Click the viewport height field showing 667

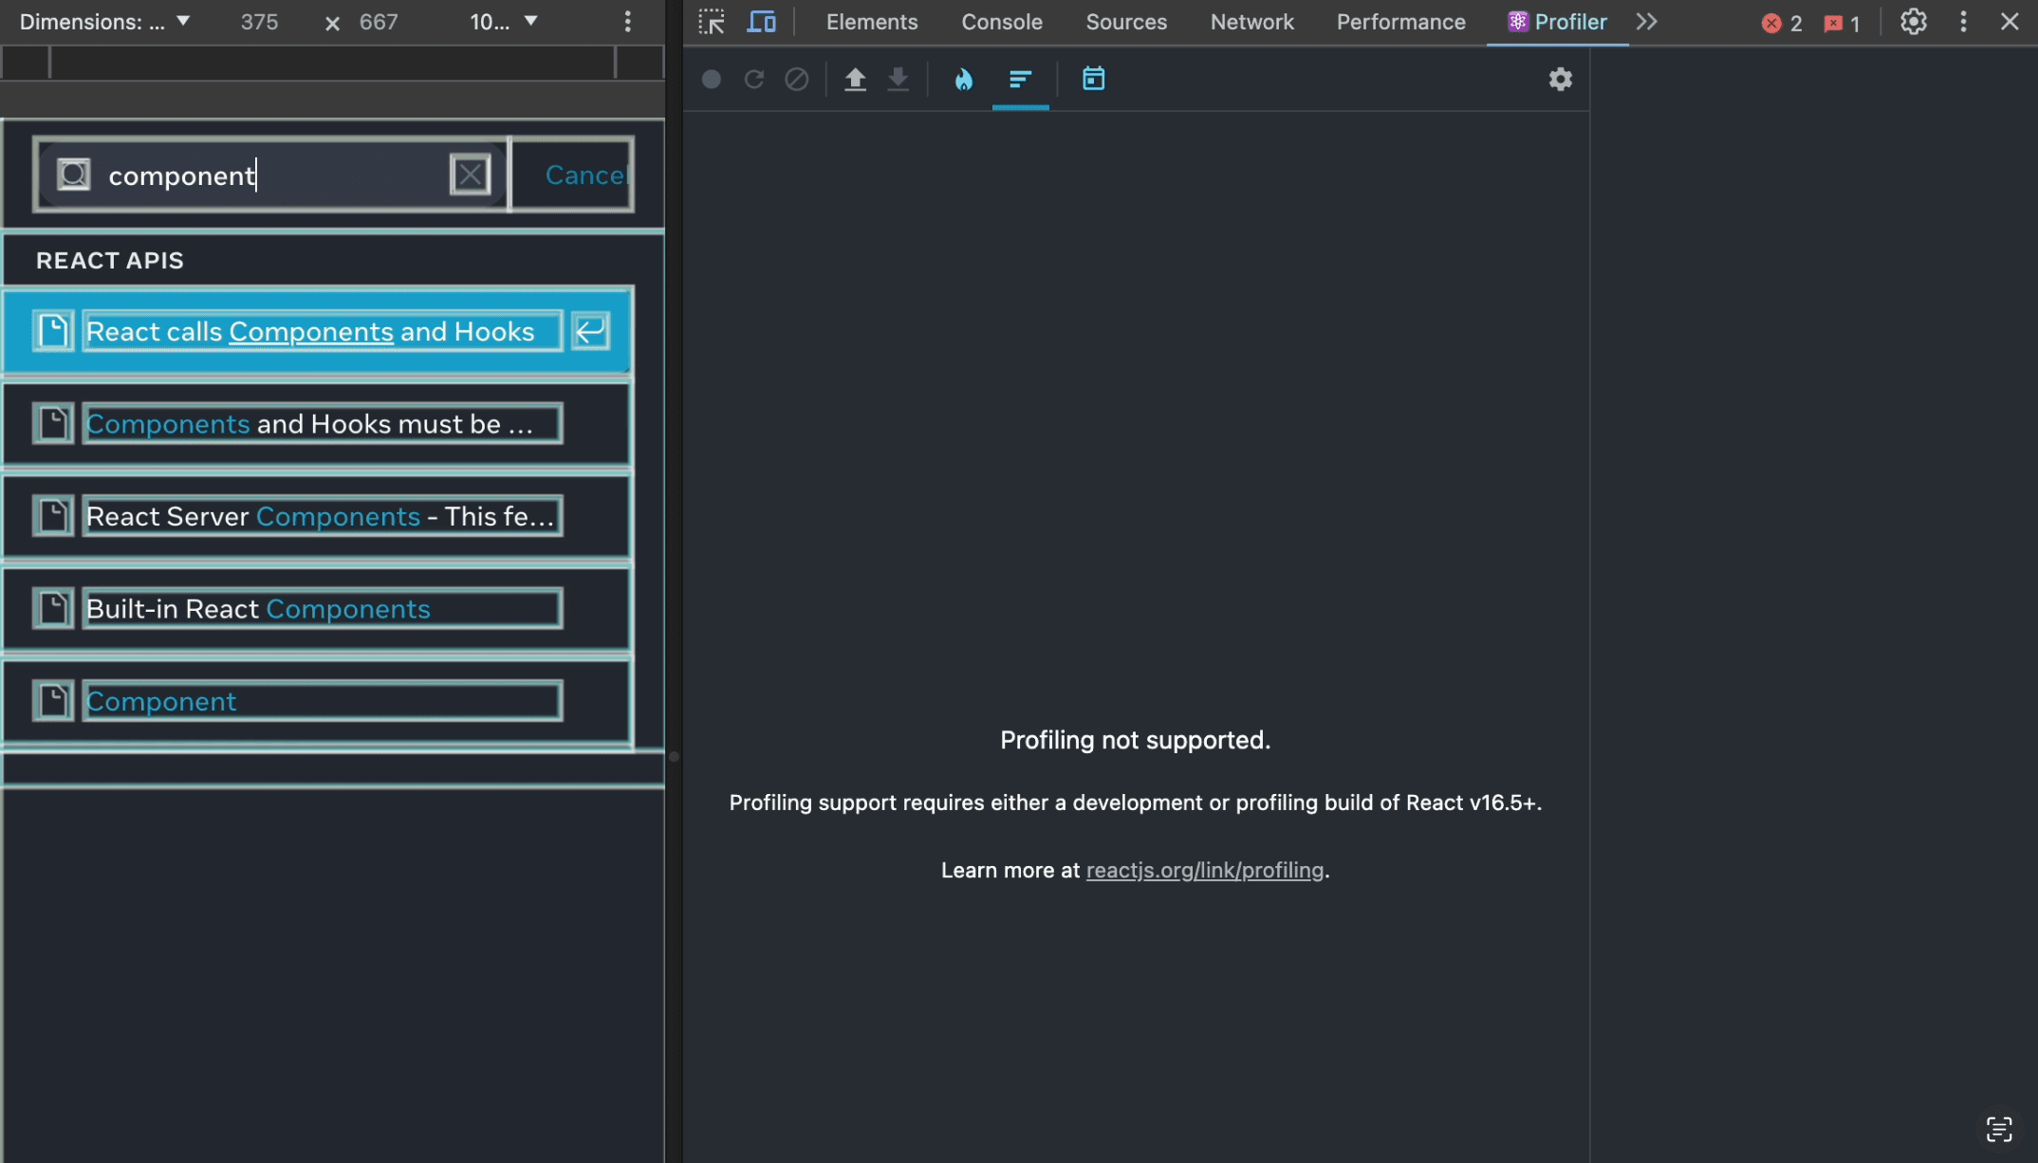[x=379, y=22]
